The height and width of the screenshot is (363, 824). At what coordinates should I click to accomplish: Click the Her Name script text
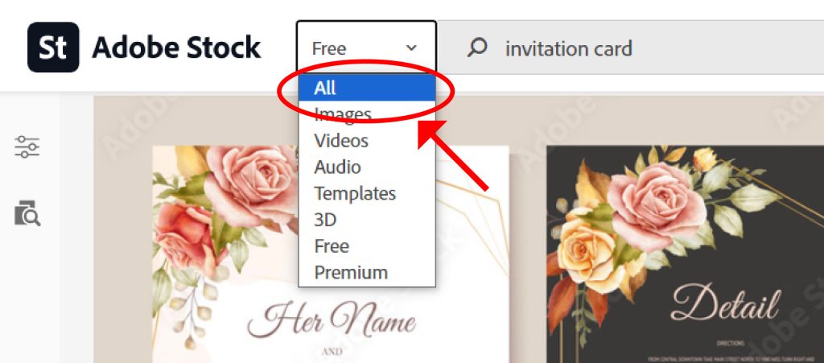[x=332, y=321]
